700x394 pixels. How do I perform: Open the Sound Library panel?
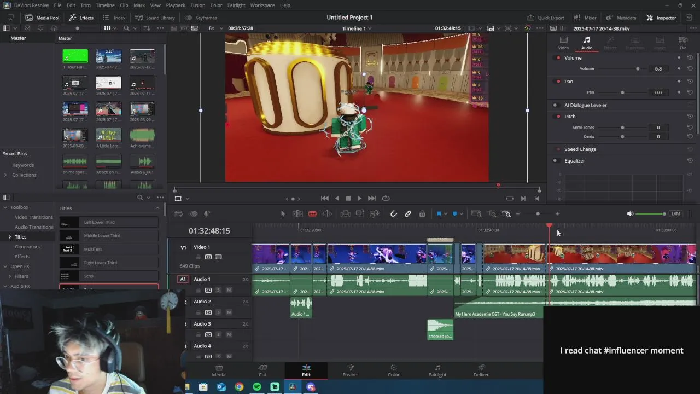[x=155, y=18]
